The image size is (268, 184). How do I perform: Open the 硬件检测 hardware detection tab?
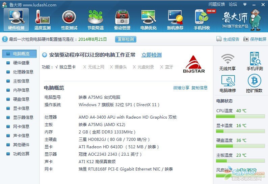coord(16,20)
